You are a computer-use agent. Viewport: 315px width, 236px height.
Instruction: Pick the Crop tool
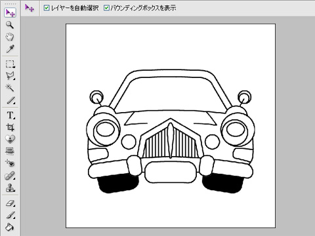point(10,127)
